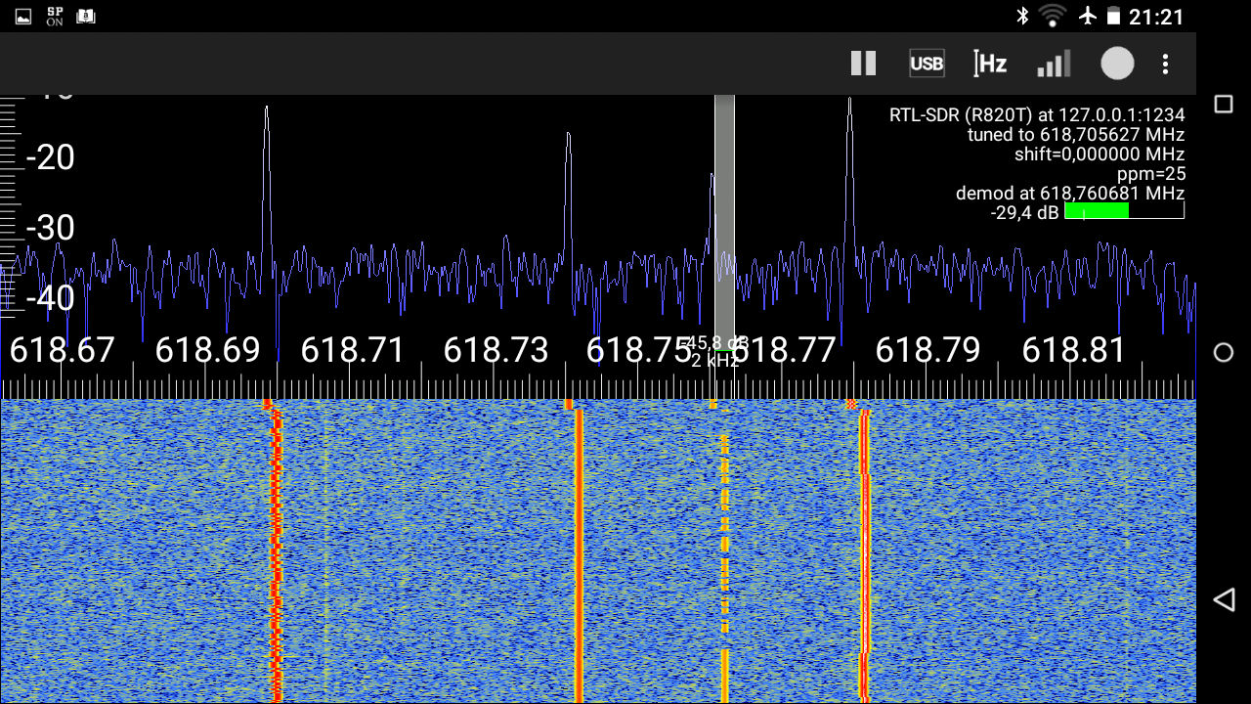Screen dimensions: 1251x704
Task: Tap the Wi-Fi status icon
Action: point(1053,16)
